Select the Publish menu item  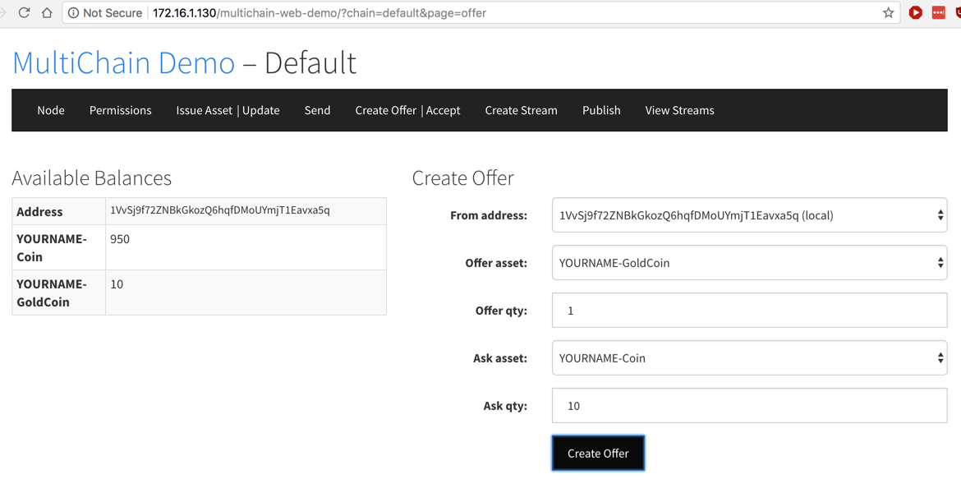(601, 110)
